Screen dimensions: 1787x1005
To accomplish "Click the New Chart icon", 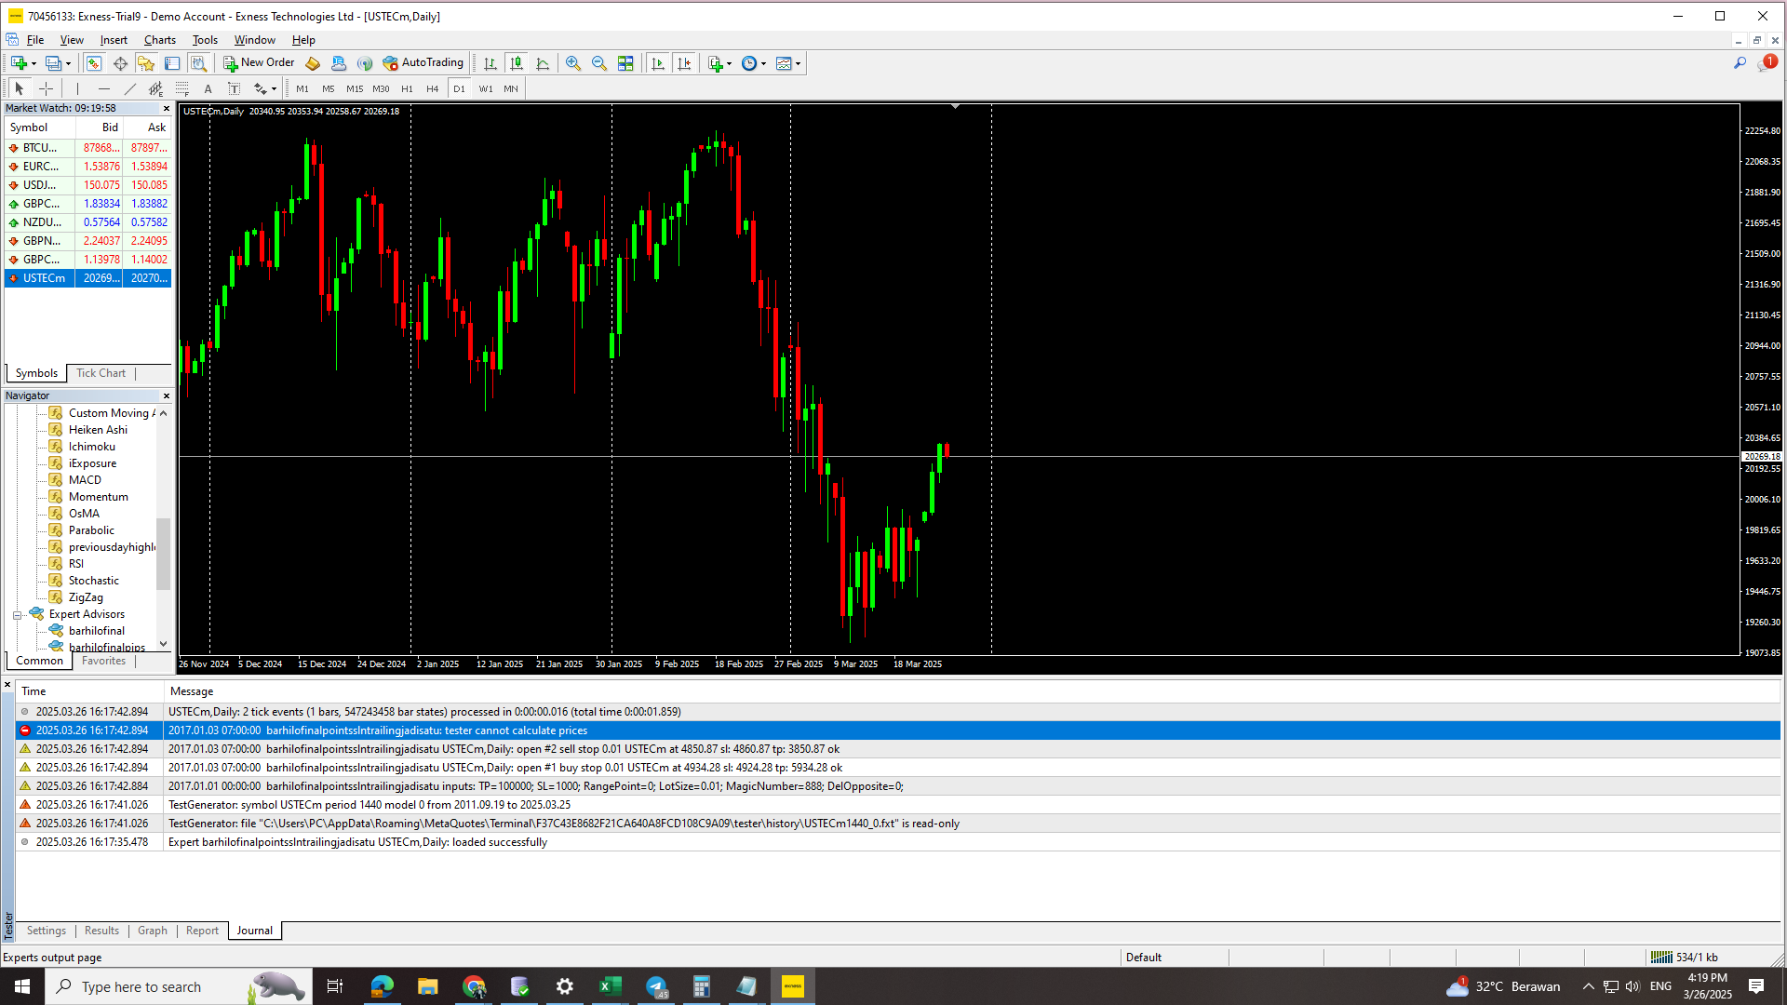I will click(x=19, y=63).
